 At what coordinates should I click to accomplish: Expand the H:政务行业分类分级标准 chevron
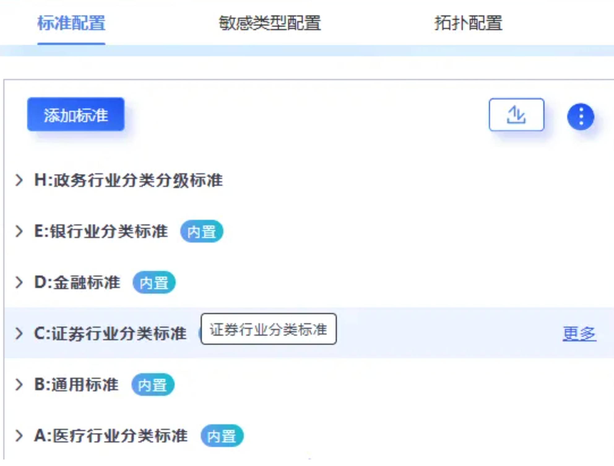click(x=19, y=180)
